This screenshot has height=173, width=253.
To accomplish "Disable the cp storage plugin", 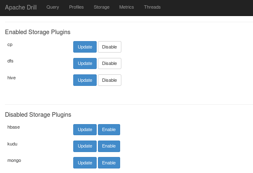I will tap(109, 47).
